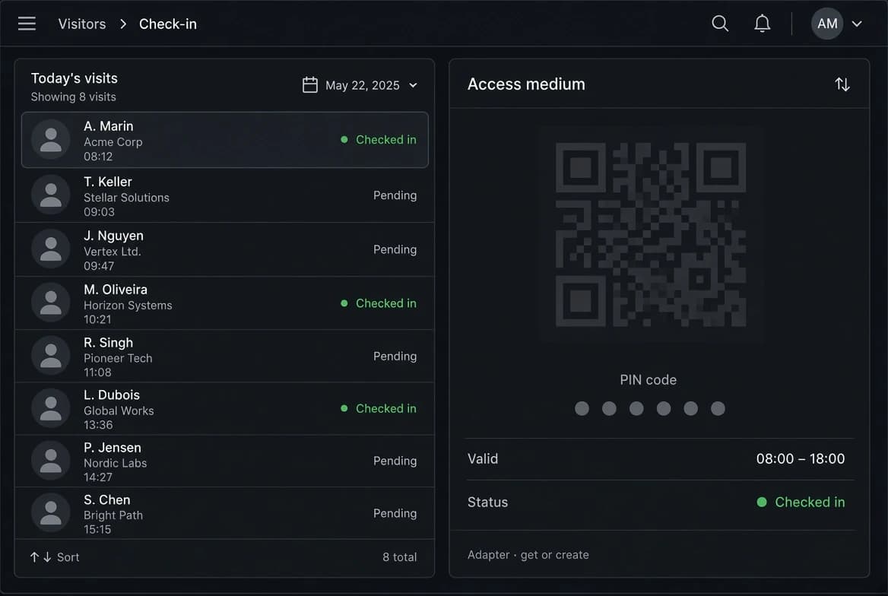Click the Stellar Solutions company name
Viewport: 888px width, 596px height.
coord(126,198)
